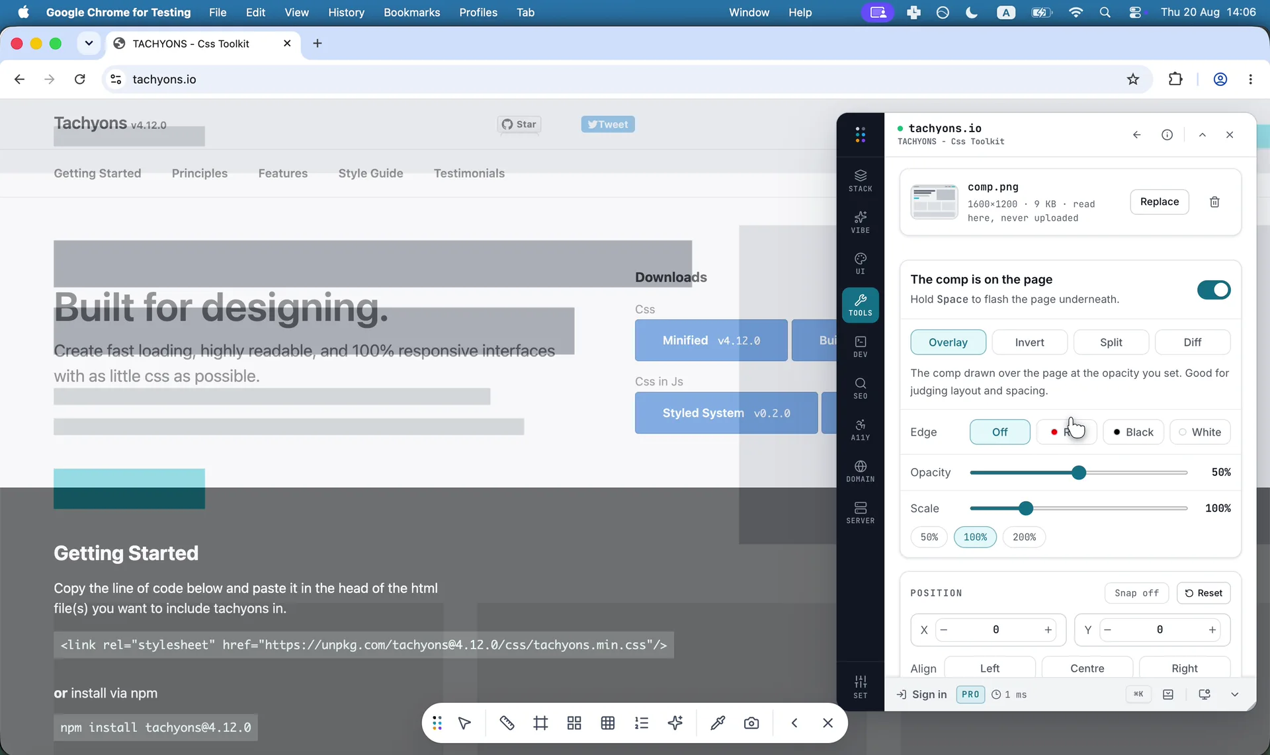Viewport: 1270px width, 755px height.
Task: Open the Bookmarks menu
Action: tap(411, 13)
